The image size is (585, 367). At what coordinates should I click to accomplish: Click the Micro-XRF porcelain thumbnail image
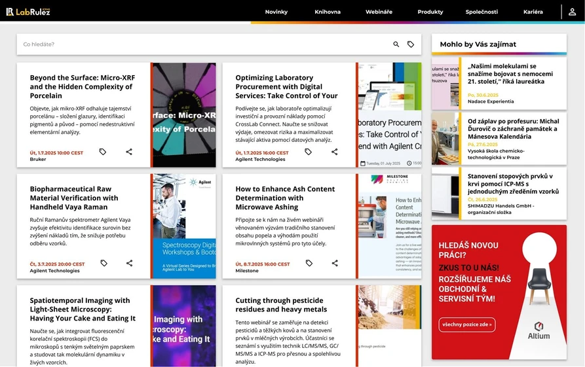click(x=184, y=114)
